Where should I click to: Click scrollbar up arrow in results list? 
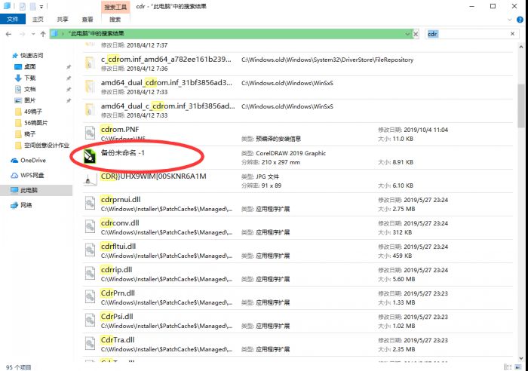point(521,48)
